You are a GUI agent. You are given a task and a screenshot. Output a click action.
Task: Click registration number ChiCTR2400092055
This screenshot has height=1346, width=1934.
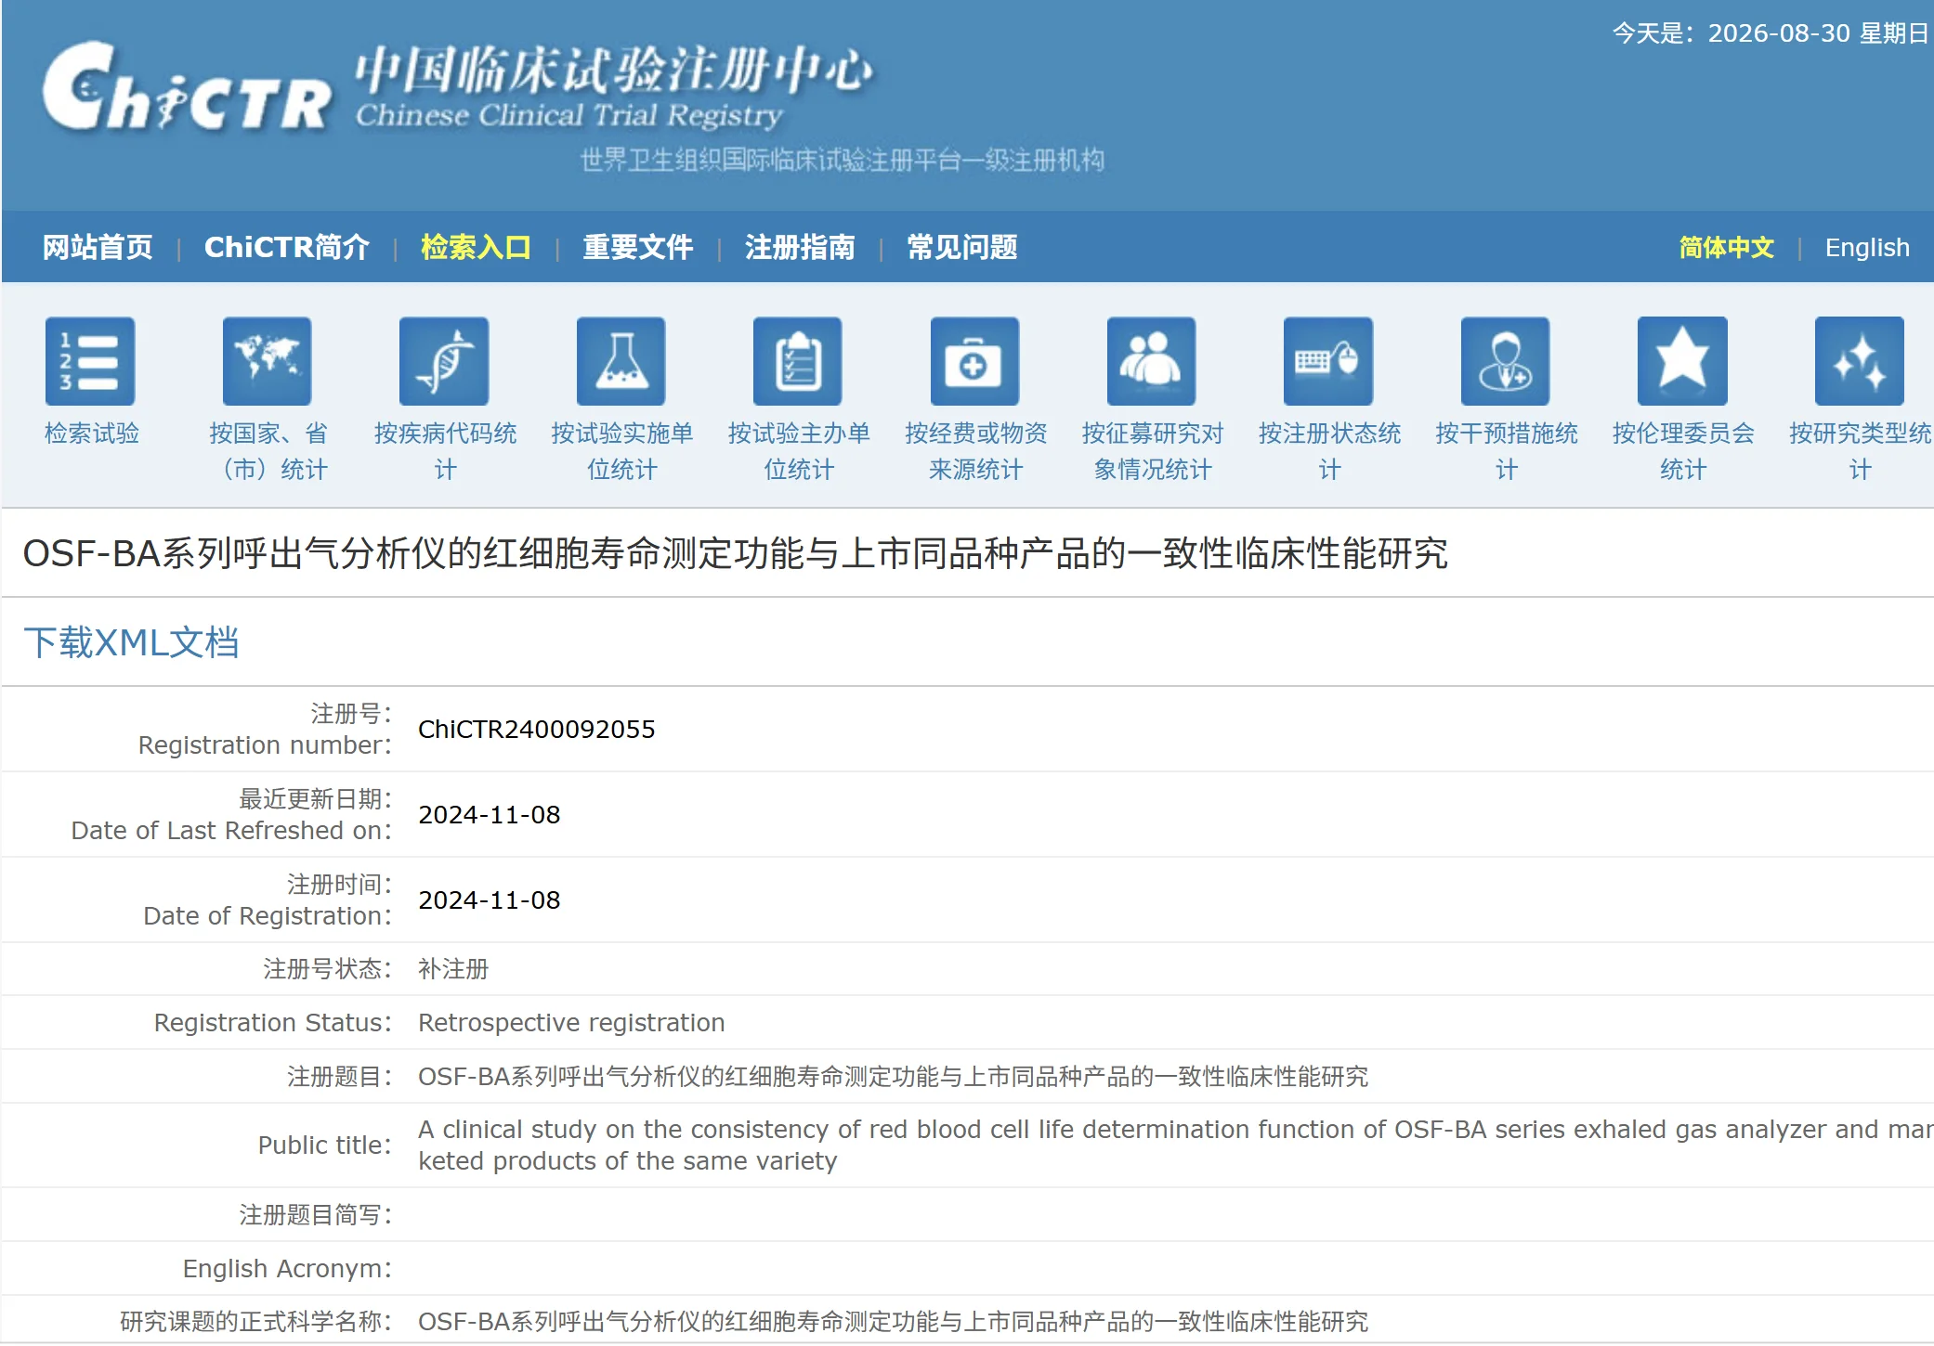(537, 730)
